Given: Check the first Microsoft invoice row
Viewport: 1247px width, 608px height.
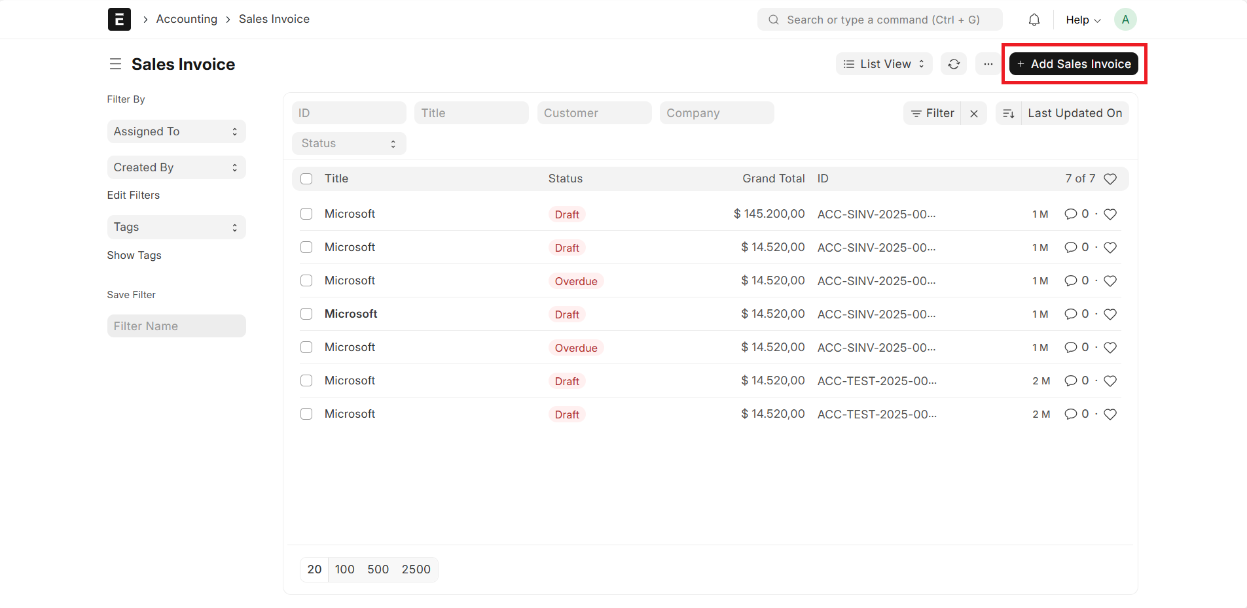Looking at the screenshot, I should (306, 213).
